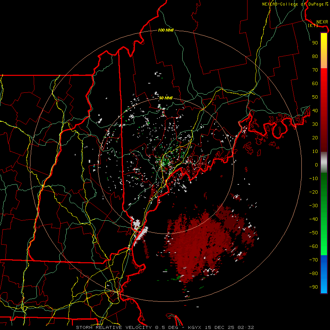Click the 30 value on velocity scale
The image size is (330, 330).
(315, 124)
